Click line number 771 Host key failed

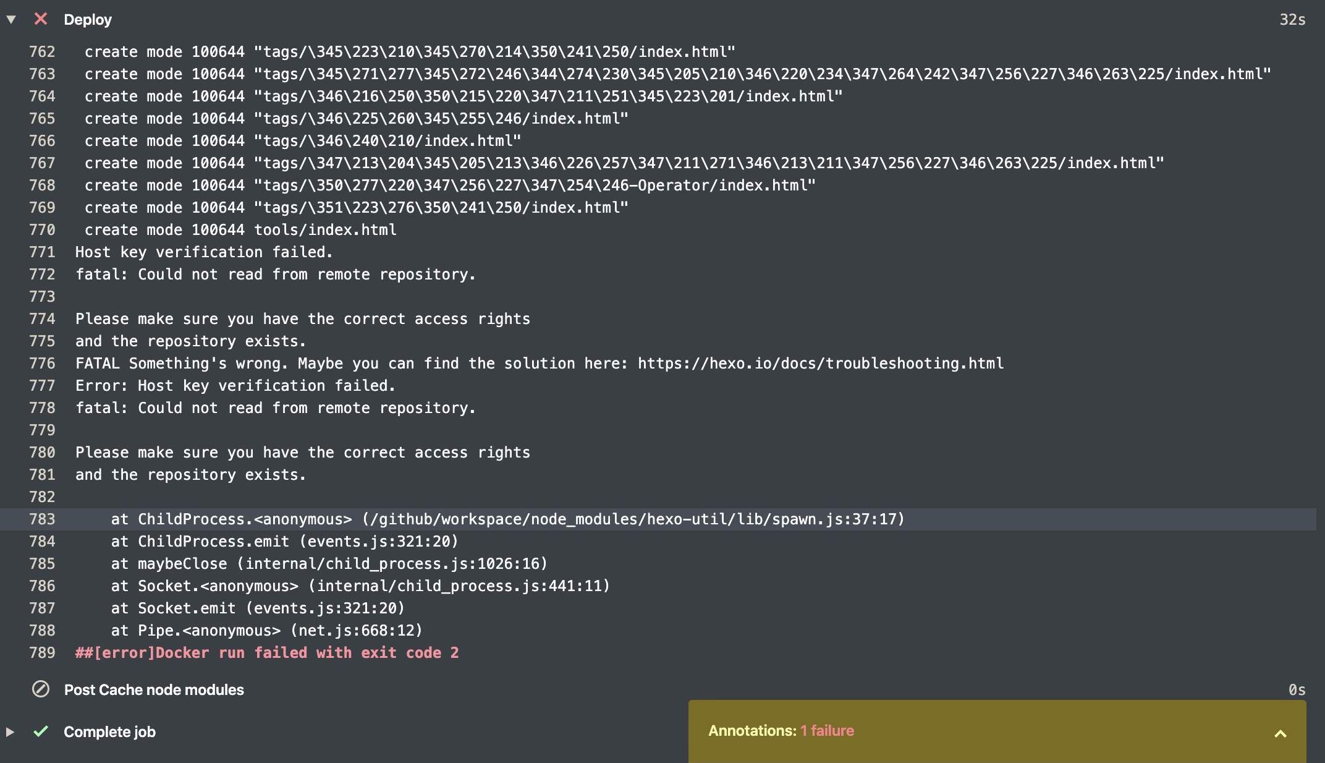coord(42,252)
